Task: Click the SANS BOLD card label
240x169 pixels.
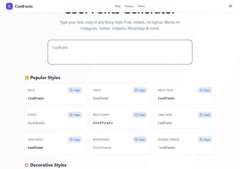Action: 35,140
